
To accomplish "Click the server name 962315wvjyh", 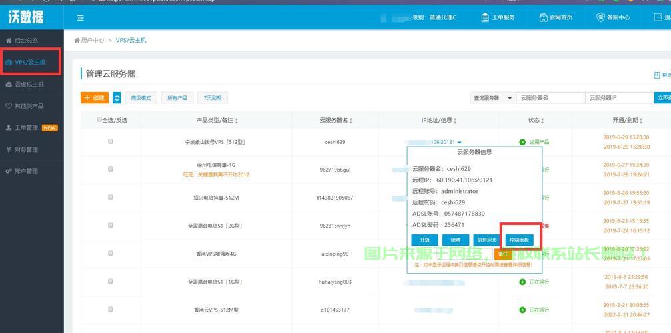I will tap(335, 226).
